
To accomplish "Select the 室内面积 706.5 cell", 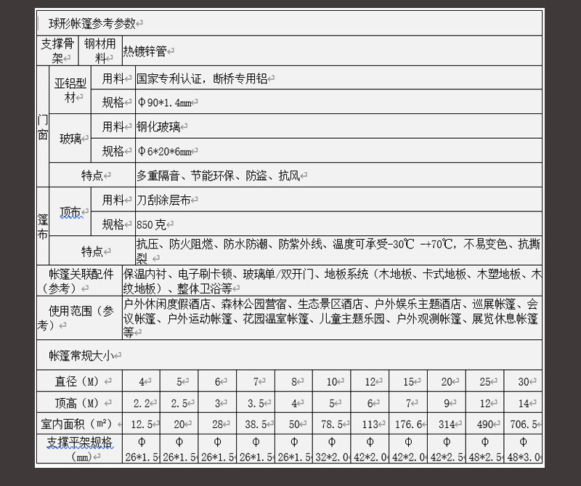I will pyautogui.click(x=521, y=423).
